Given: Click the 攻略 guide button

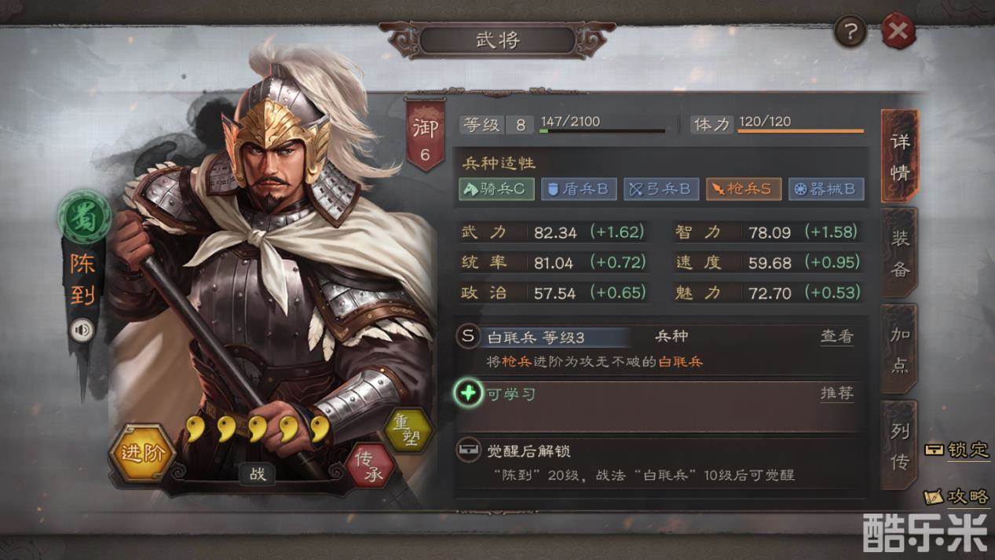Looking at the screenshot, I should 957,496.
